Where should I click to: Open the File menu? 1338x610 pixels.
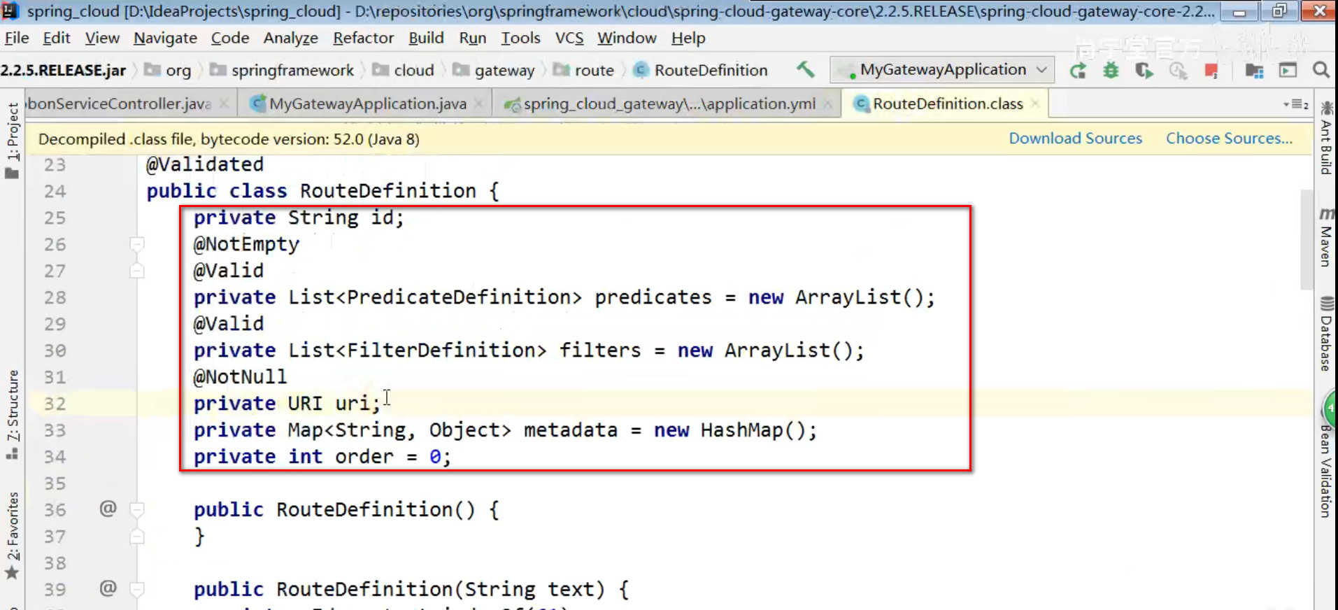17,38
